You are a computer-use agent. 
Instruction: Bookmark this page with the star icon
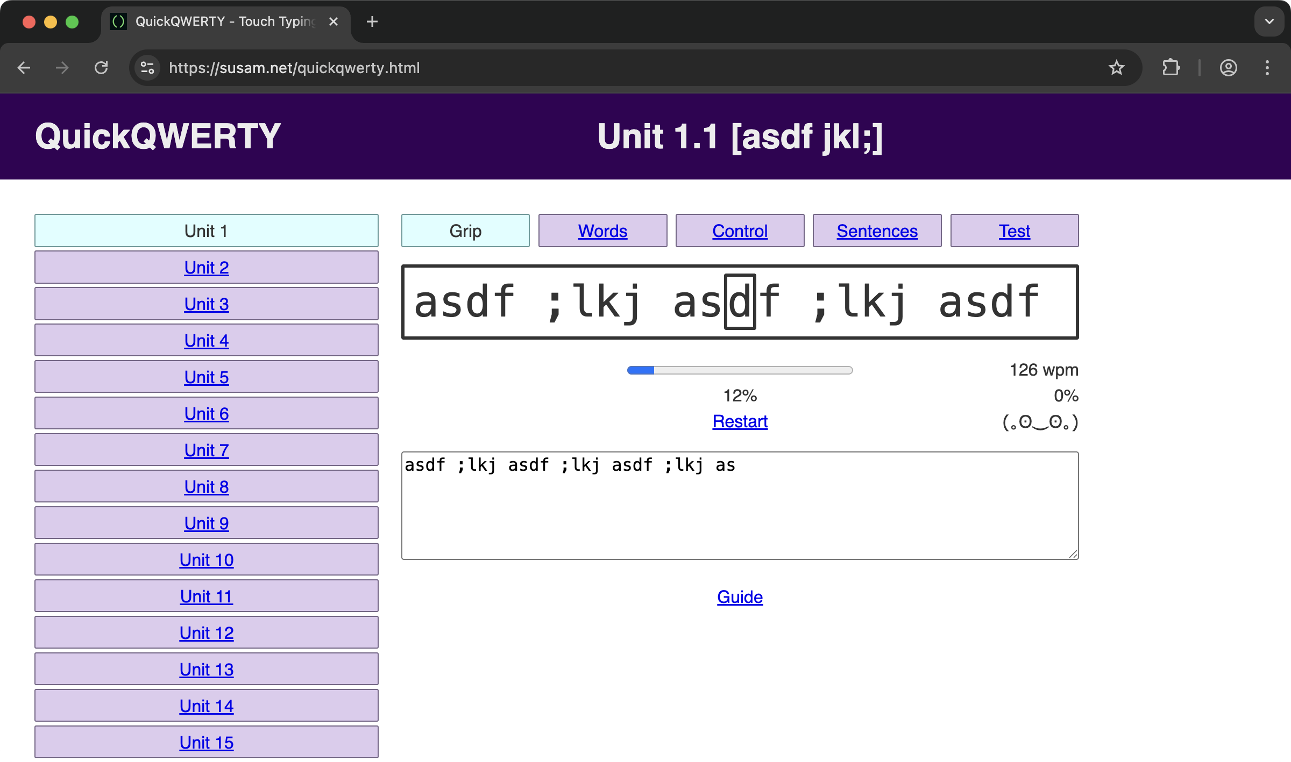[x=1117, y=68]
